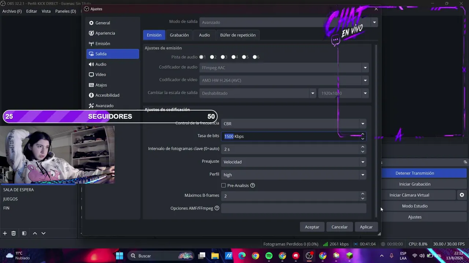
Task: Click Detener Transmisión in OBS main window
Action: coord(415,173)
